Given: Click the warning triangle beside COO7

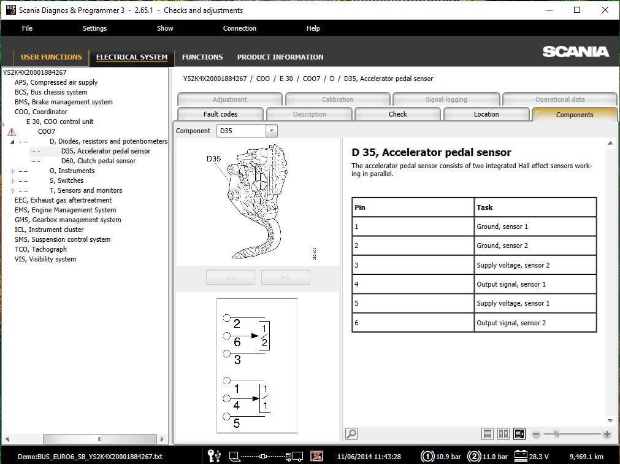Looking at the screenshot, I should pos(12,132).
